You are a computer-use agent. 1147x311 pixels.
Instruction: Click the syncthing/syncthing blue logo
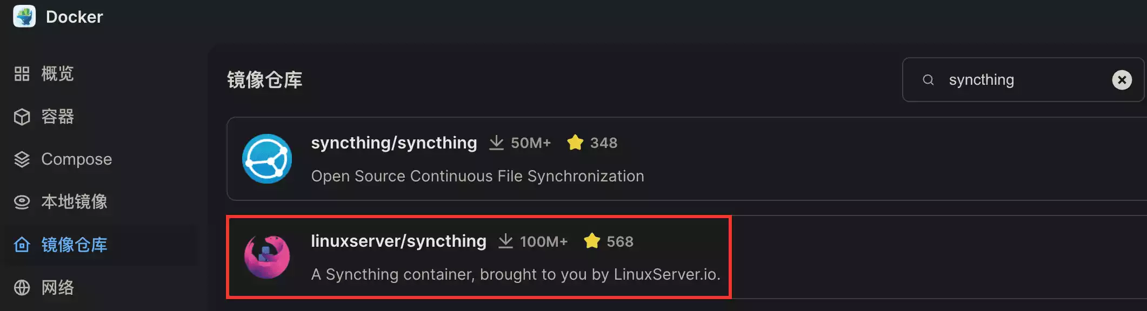[x=267, y=159]
